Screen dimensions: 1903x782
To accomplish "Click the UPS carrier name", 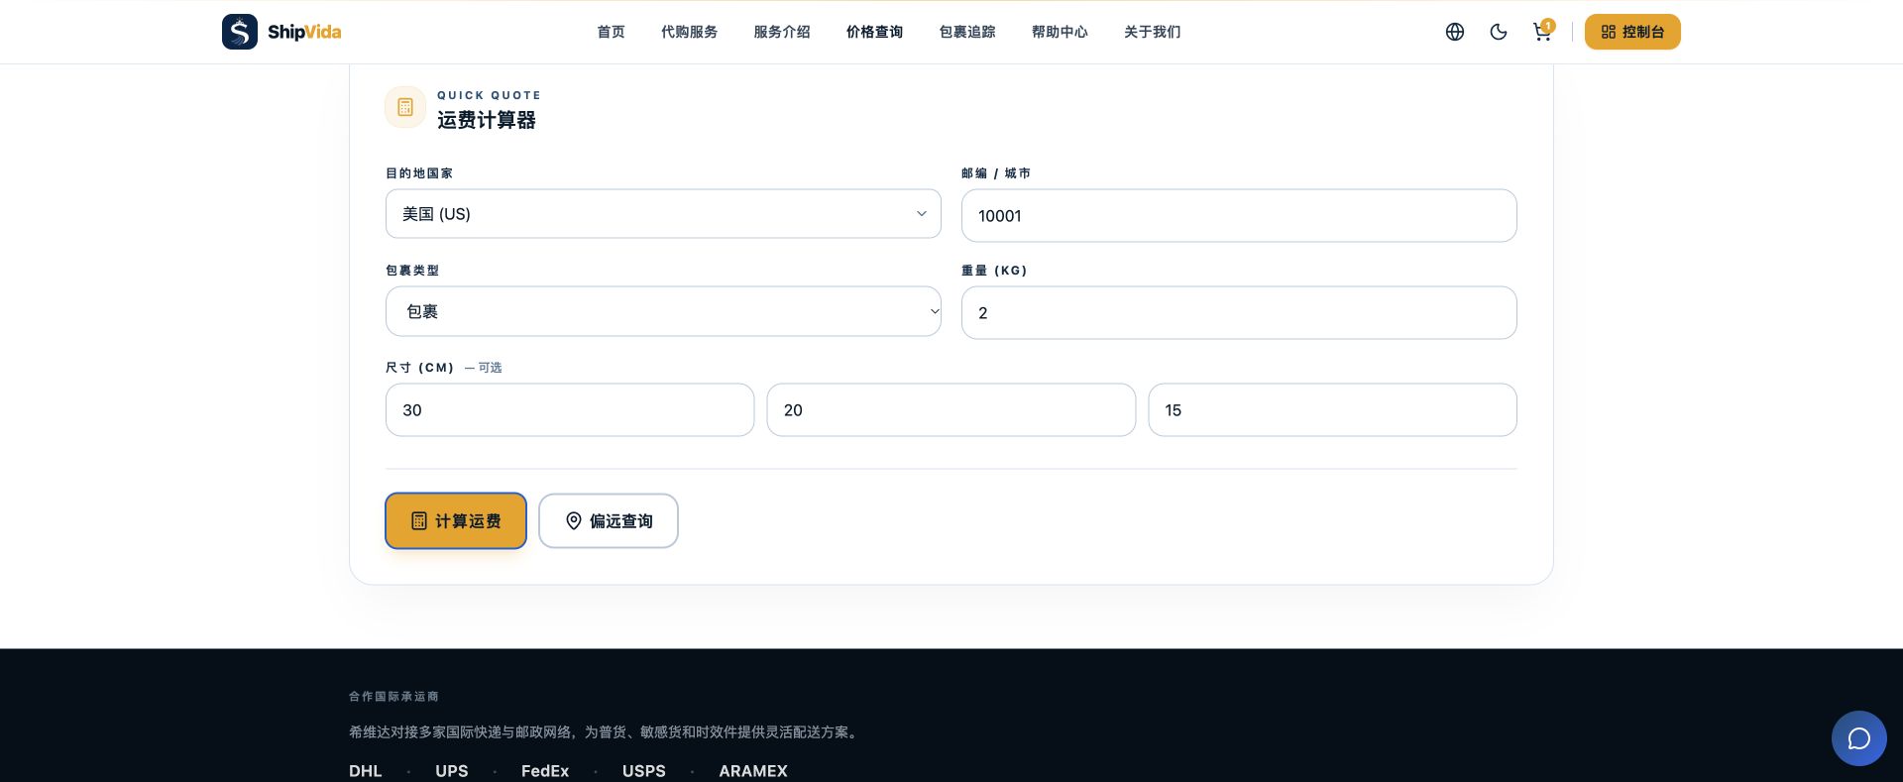I will pyautogui.click(x=452, y=771).
